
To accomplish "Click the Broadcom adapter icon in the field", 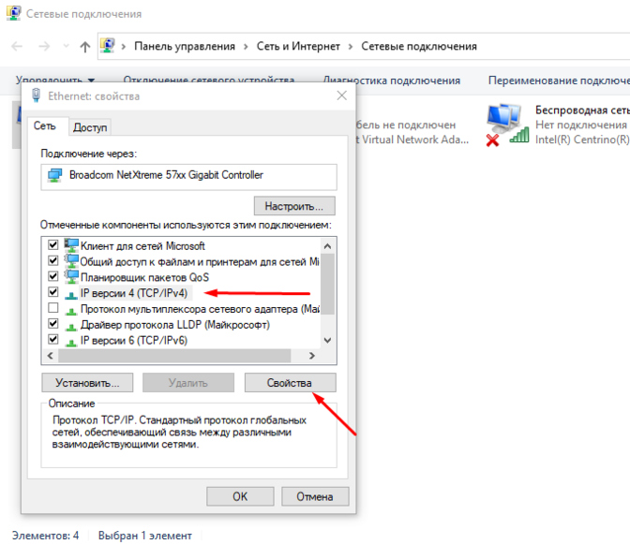I will coord(55,175).
